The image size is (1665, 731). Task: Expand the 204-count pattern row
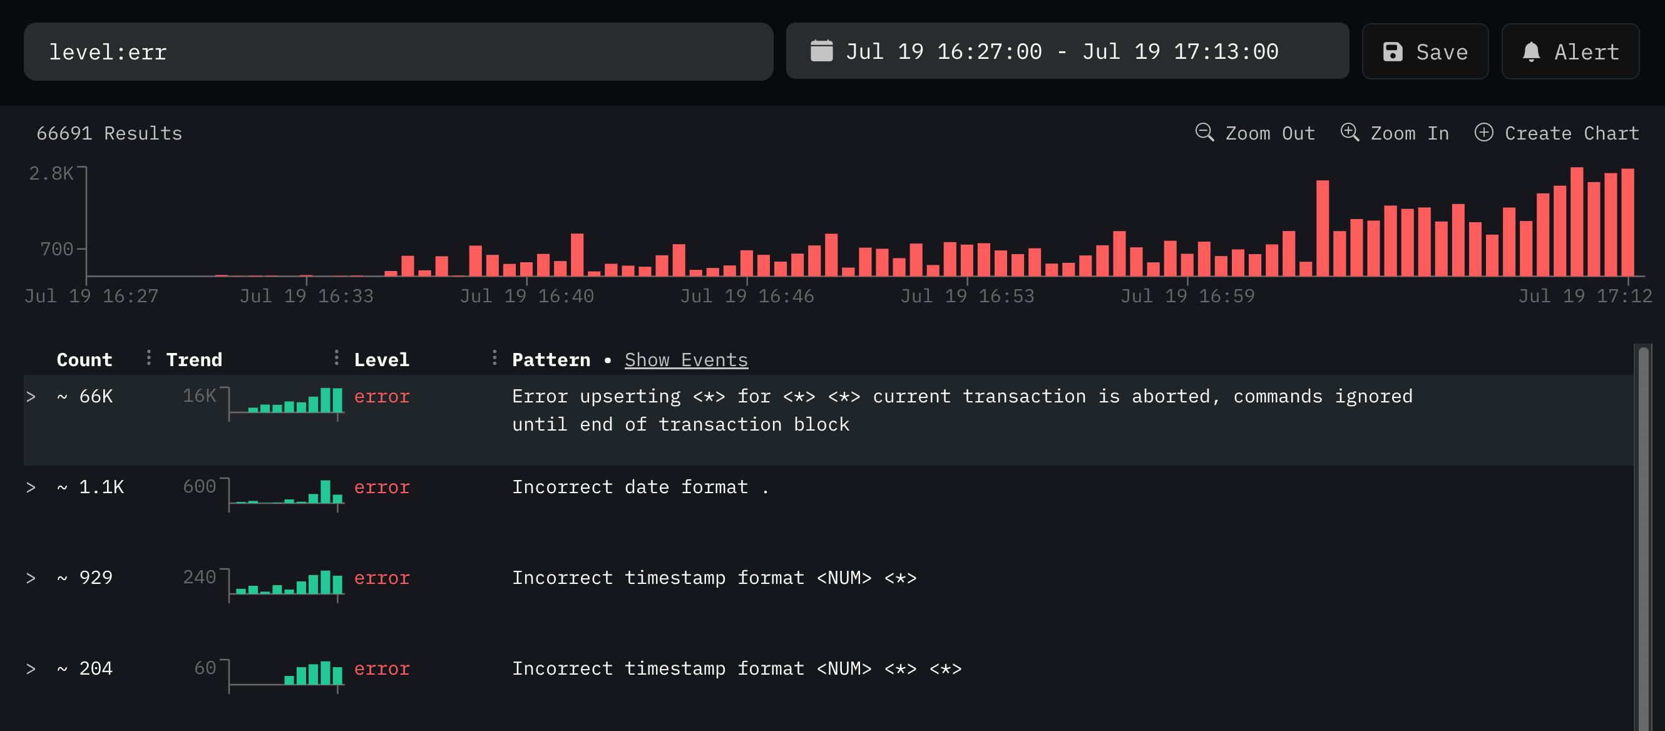click(x=31, y=670)
